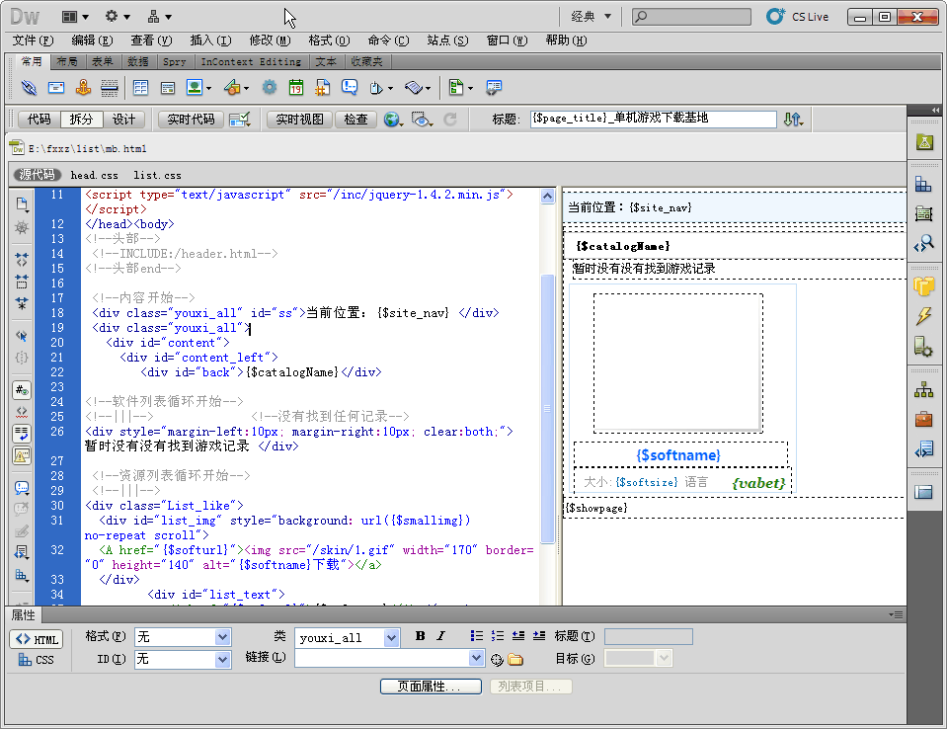
Task: Toggle Italic formatting in Properties
Action: [x=440, y=635]
